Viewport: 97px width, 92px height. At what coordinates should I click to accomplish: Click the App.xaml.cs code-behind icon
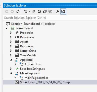[x=21, y=64]
